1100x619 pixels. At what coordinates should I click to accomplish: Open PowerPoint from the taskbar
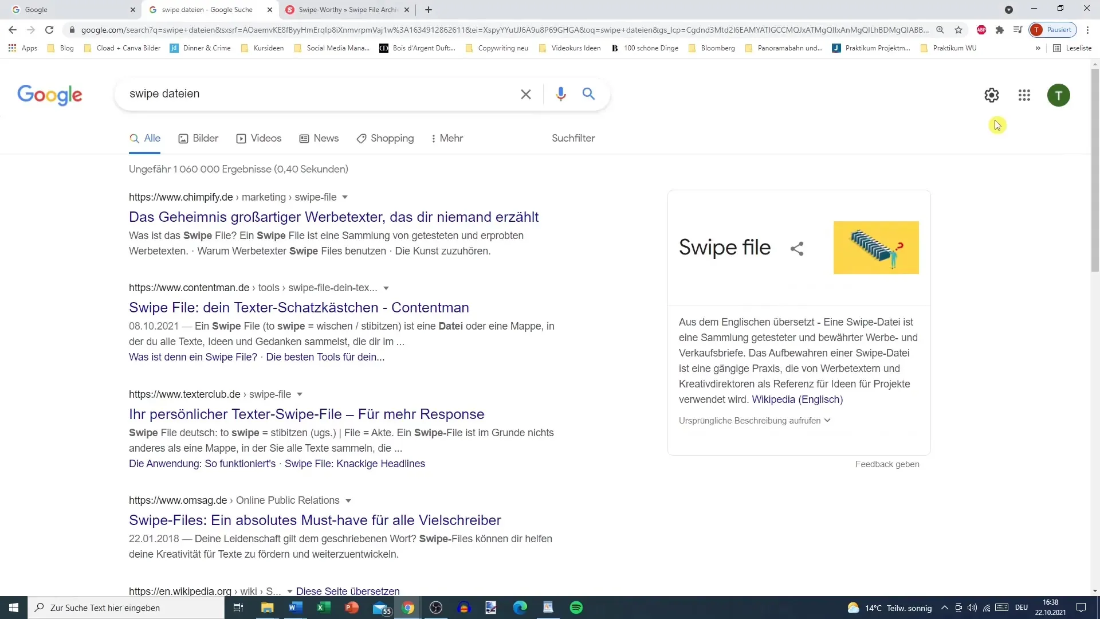(352, 608)
